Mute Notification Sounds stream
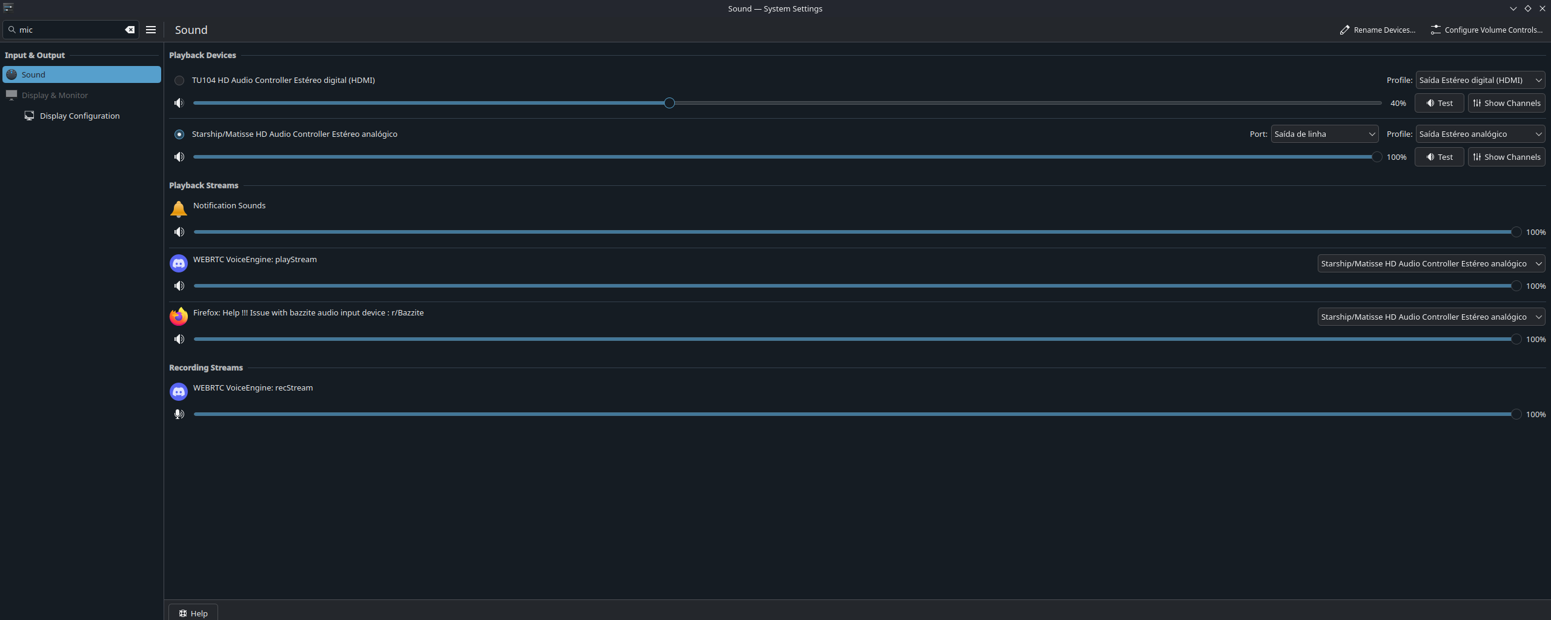The image size is (1551, 620). pos(179,232)
